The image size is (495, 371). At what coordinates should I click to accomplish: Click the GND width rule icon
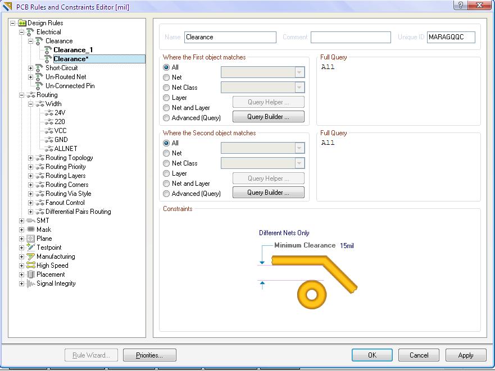pyautogui.click(x=49, y=140)
